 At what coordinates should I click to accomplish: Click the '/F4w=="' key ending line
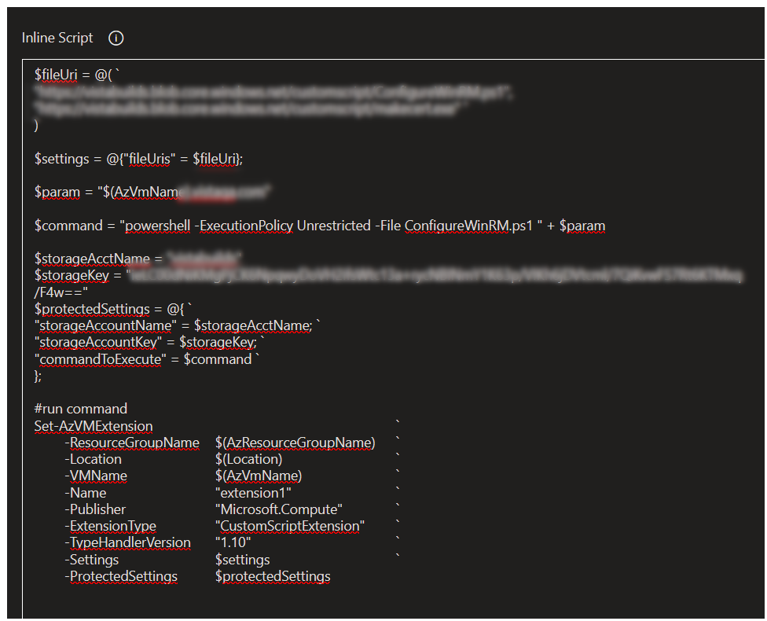(x=61, y=292)
